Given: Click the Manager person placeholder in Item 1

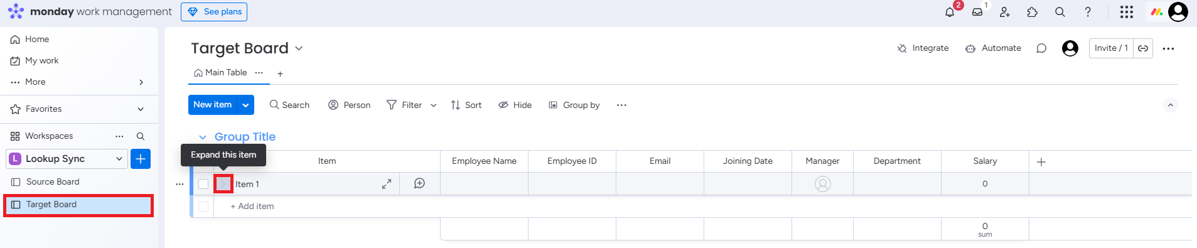Looking at the screenshot, I should point(823,184).
